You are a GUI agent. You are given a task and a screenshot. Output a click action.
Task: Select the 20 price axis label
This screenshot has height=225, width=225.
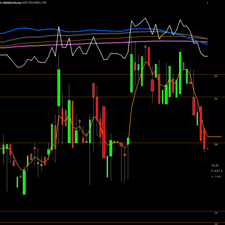tap(216, 144)
